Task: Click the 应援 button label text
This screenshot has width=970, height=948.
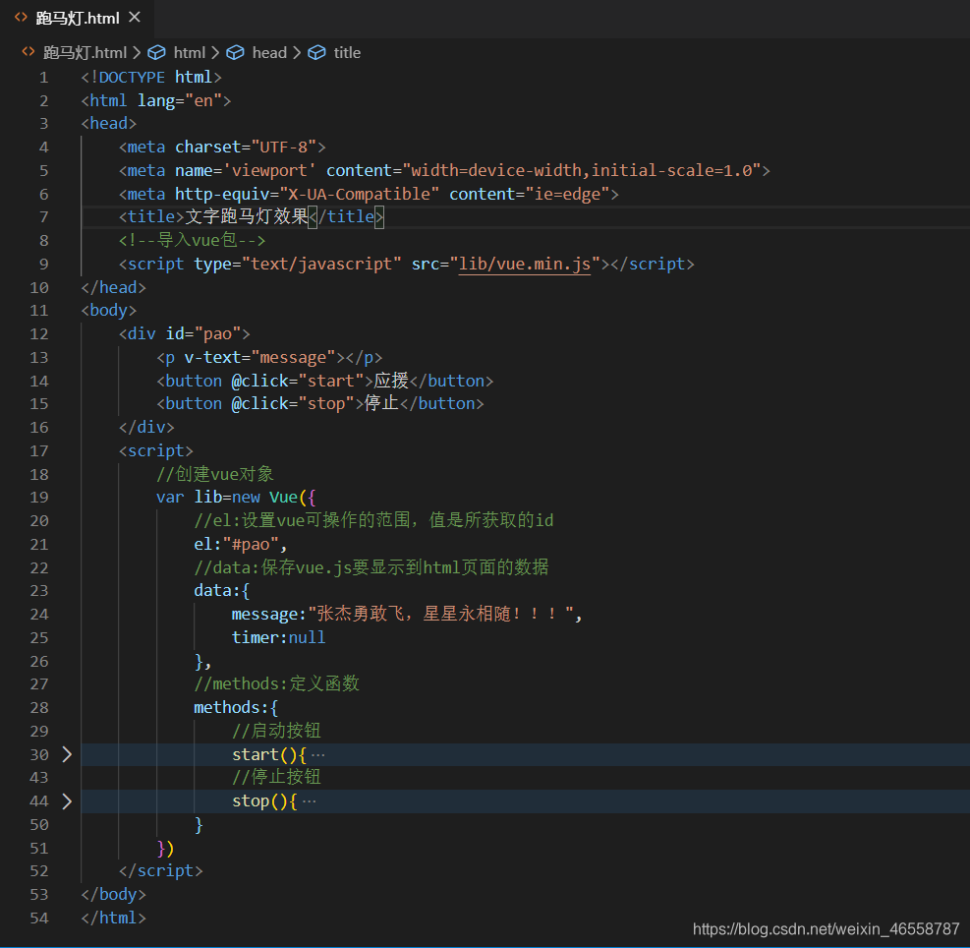Action: pos(391,381)
